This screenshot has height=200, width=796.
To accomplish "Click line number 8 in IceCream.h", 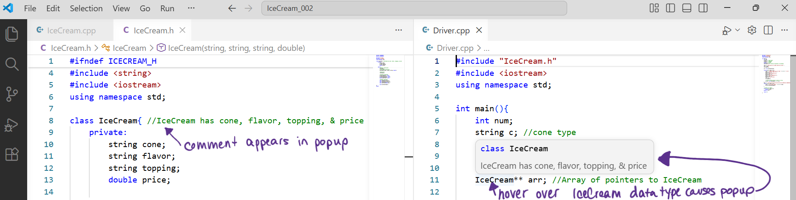I will (x=51, y=121).
